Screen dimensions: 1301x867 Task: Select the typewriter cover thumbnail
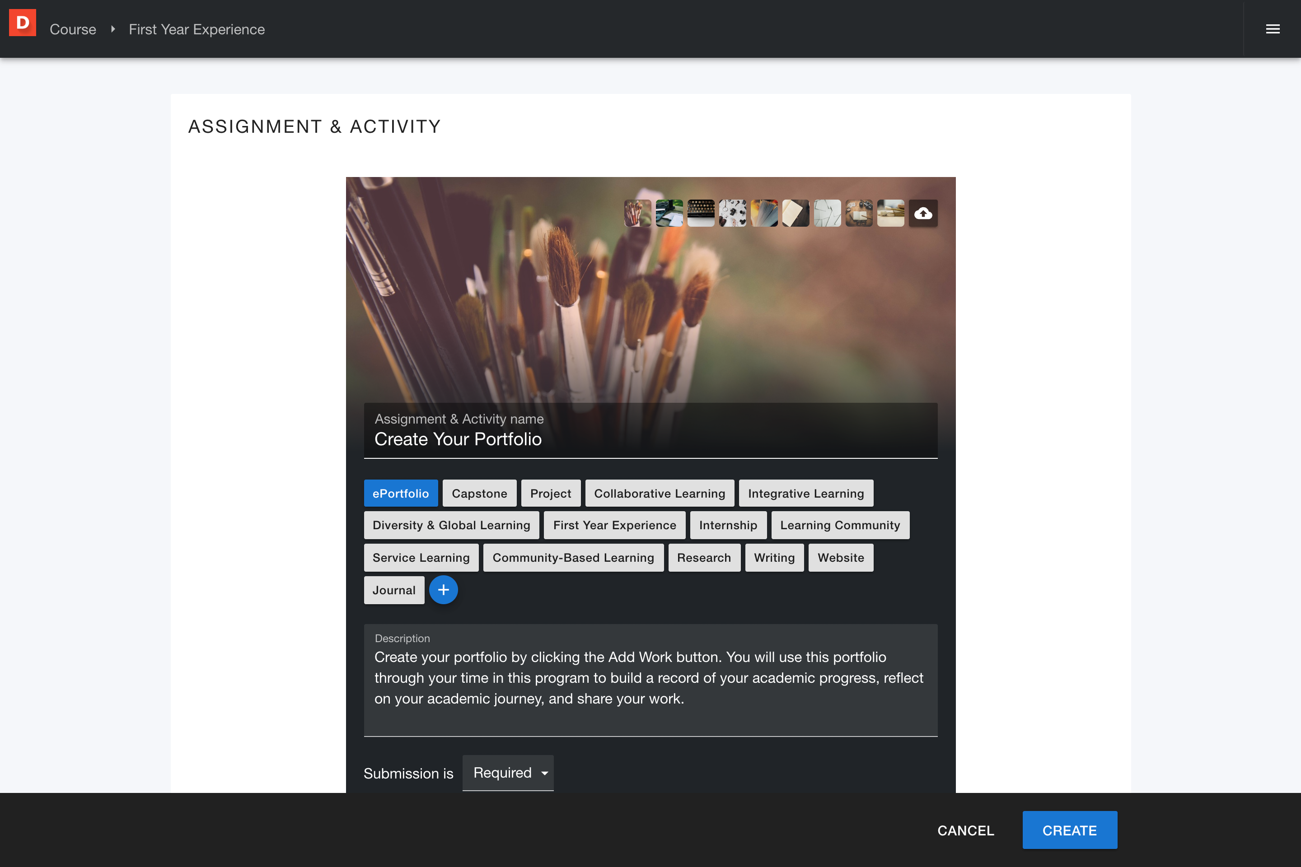click(x=701, y=213)
